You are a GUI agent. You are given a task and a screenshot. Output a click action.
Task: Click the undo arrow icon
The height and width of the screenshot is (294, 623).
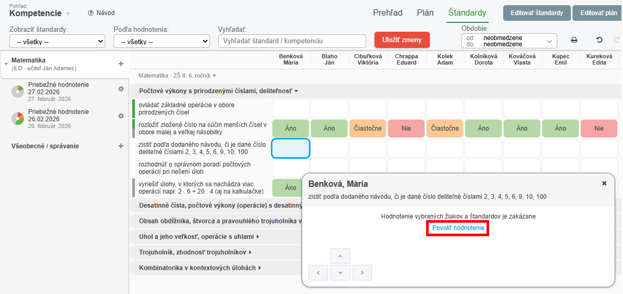(x=600, y=40)
